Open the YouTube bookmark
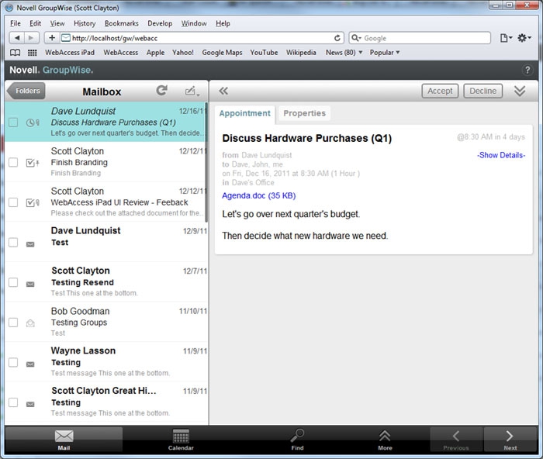 pos(264,53)
